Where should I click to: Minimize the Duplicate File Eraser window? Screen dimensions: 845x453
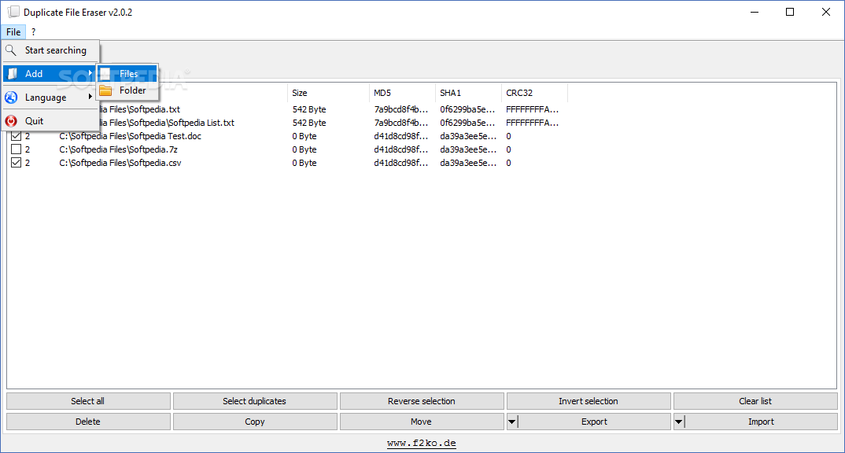[x=755, y=12]
